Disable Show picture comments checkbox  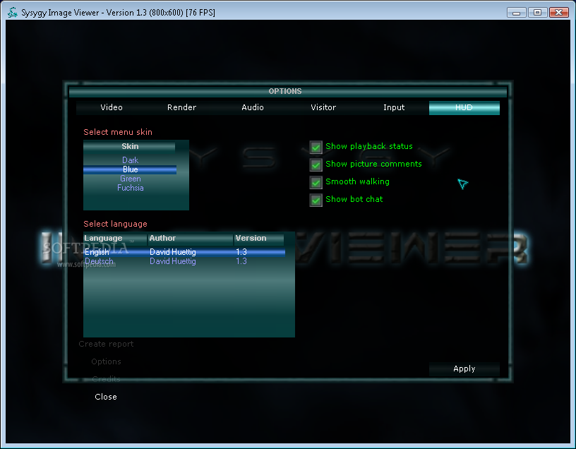pyautogui.click(x=316, y=164)
